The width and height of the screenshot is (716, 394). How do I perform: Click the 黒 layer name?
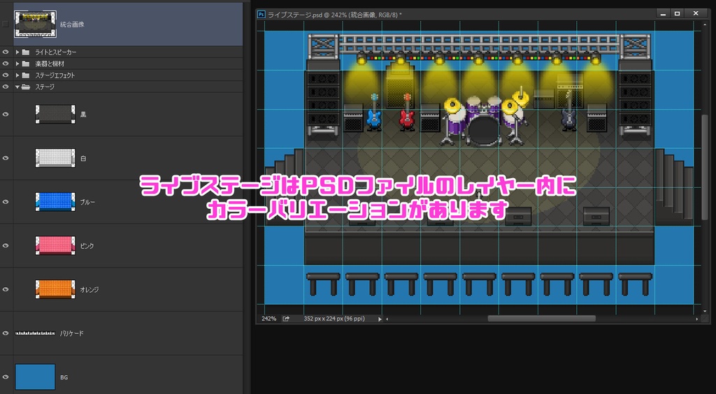click(x=83, y=115)
